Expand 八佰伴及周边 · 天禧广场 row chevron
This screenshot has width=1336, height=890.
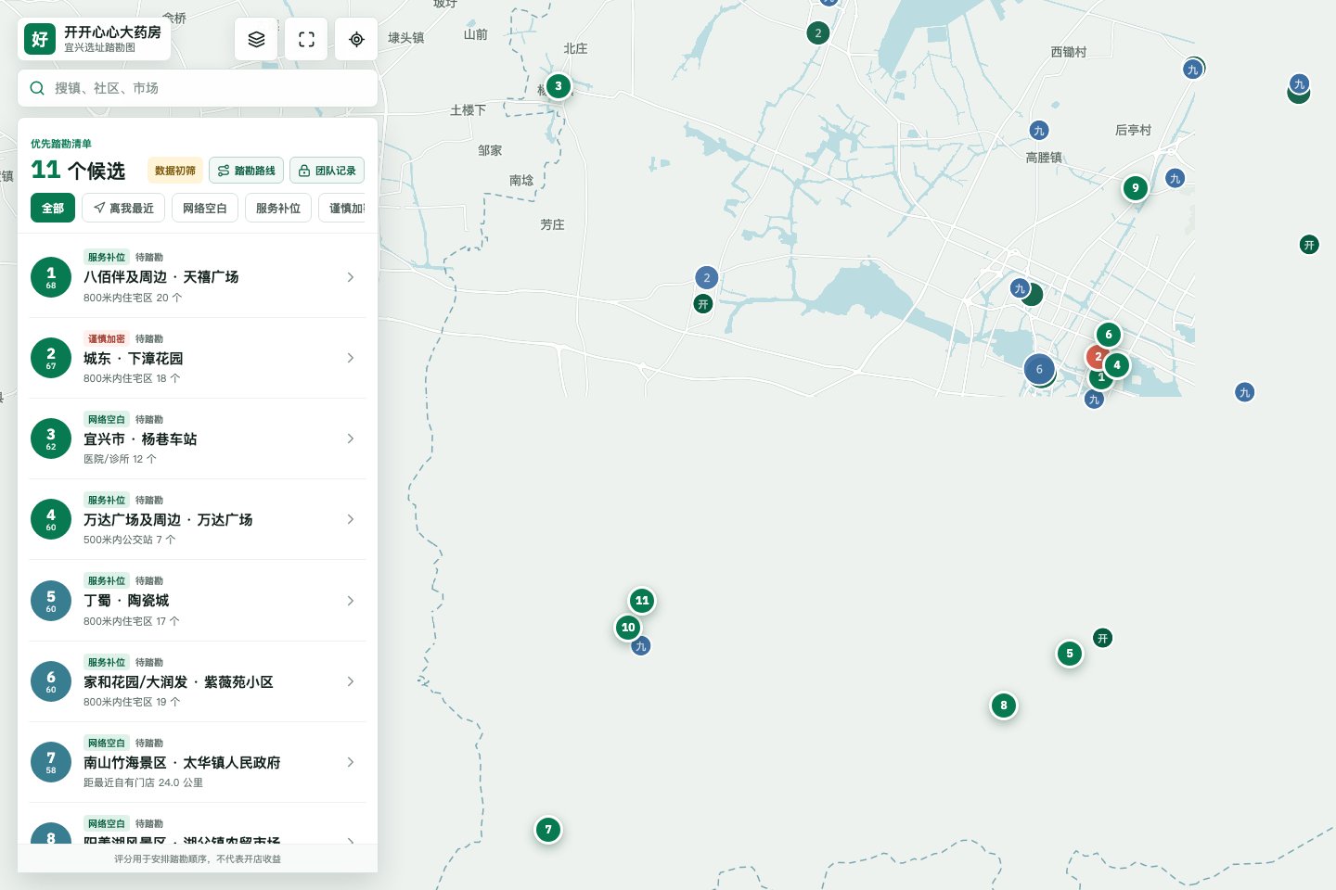pyautogui.click(x=351, y=277)
